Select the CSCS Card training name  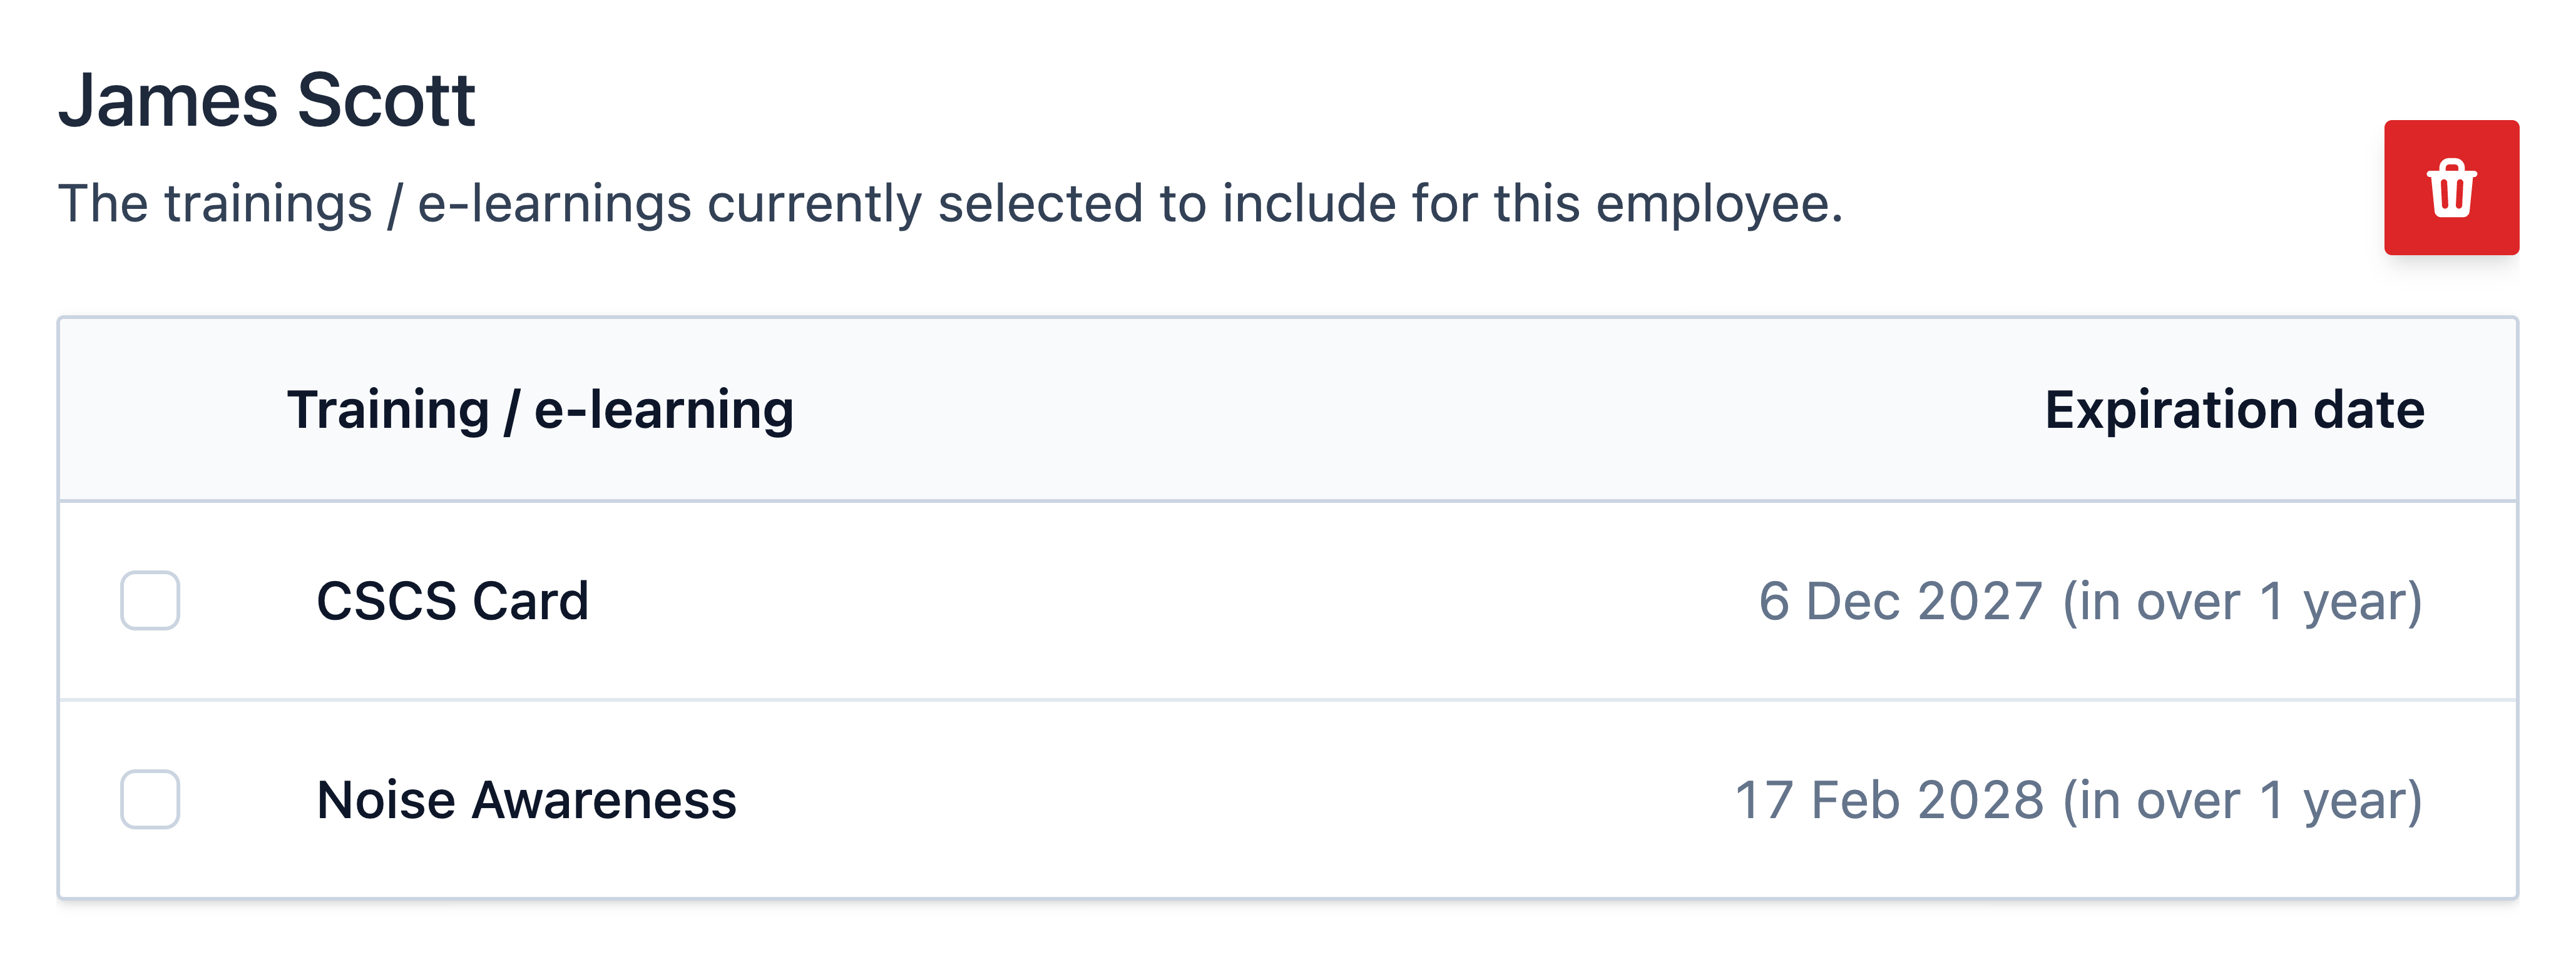click(452, 600)
